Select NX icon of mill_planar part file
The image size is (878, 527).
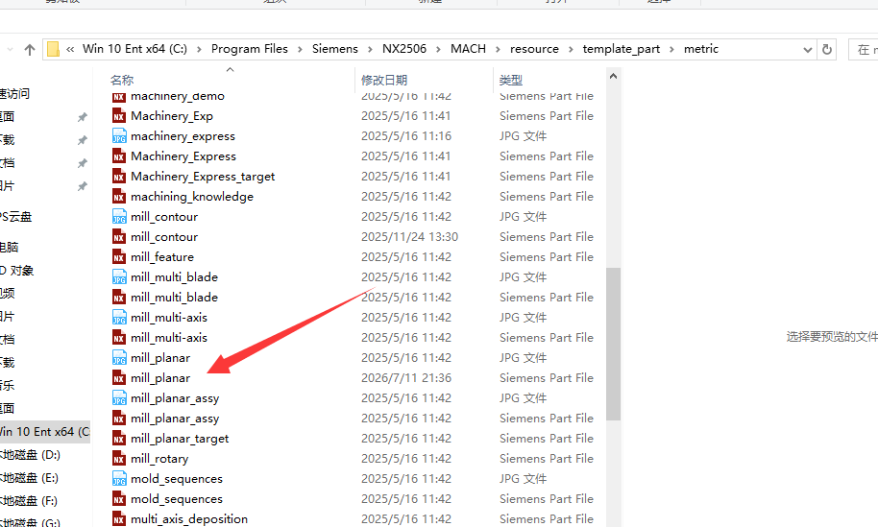click(119, 377)
